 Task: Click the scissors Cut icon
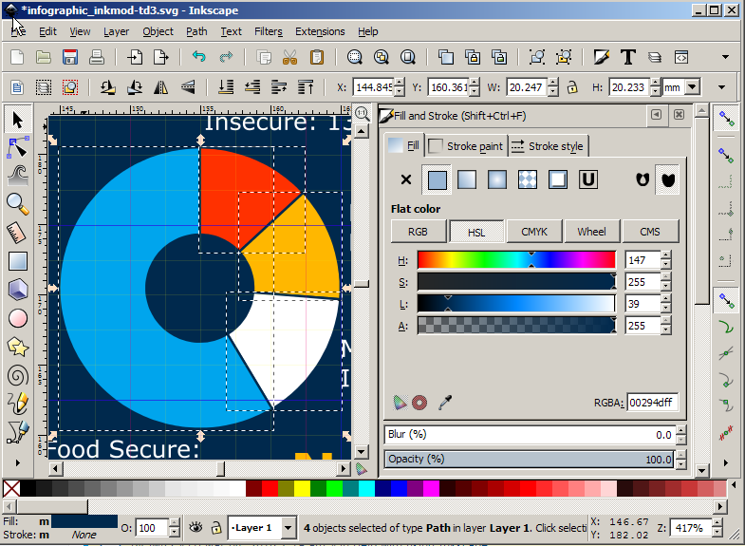pos(290,57)
